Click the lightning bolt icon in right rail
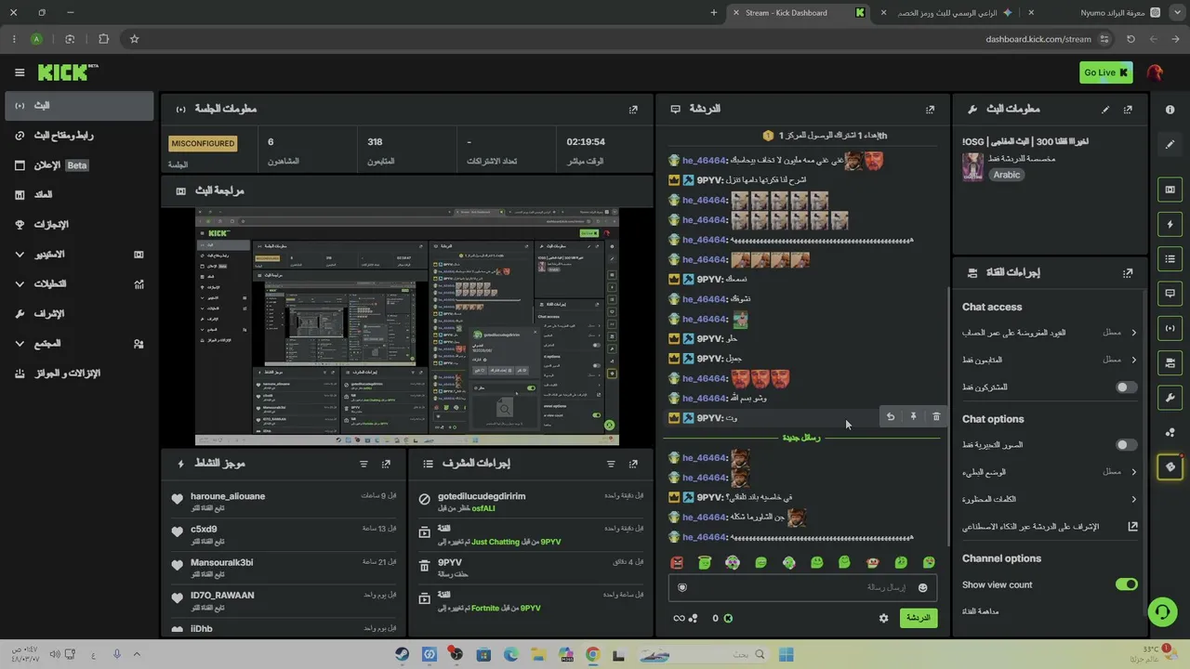 pyautogui.click(x=1170, y=224)
